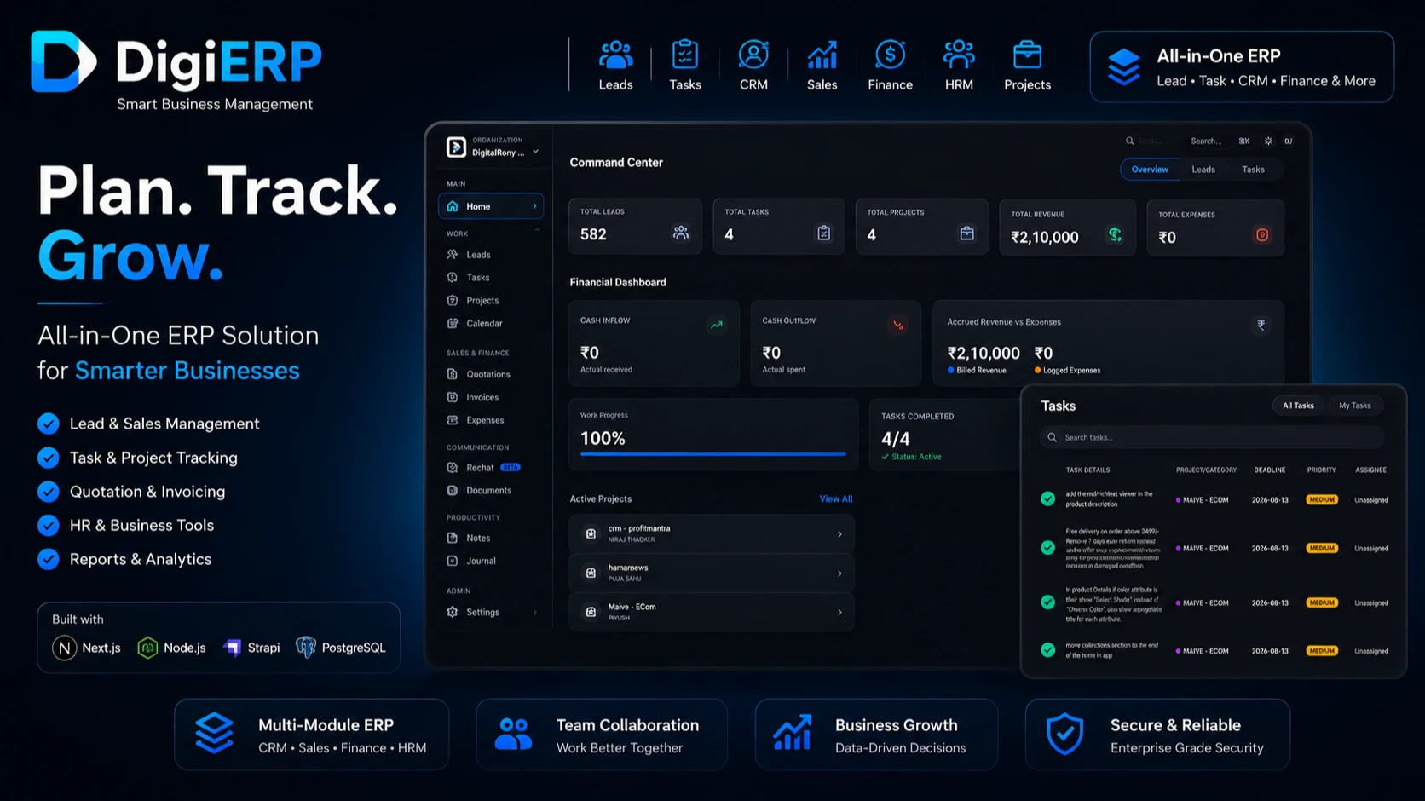
Task: Click the Projects briefcase icon in the top banner
Action: tap(1027, 55)
